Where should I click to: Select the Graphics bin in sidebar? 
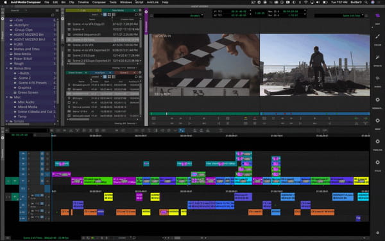tap(24, 87)
